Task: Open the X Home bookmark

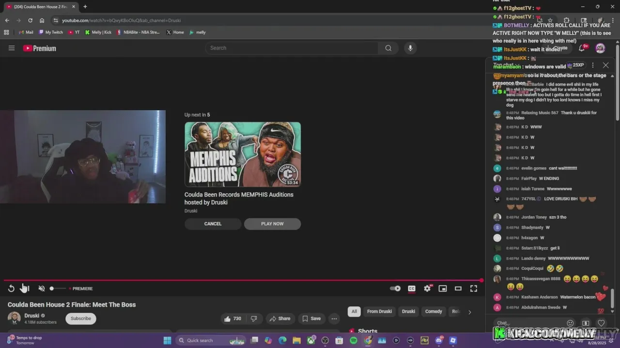Action: 175,32
